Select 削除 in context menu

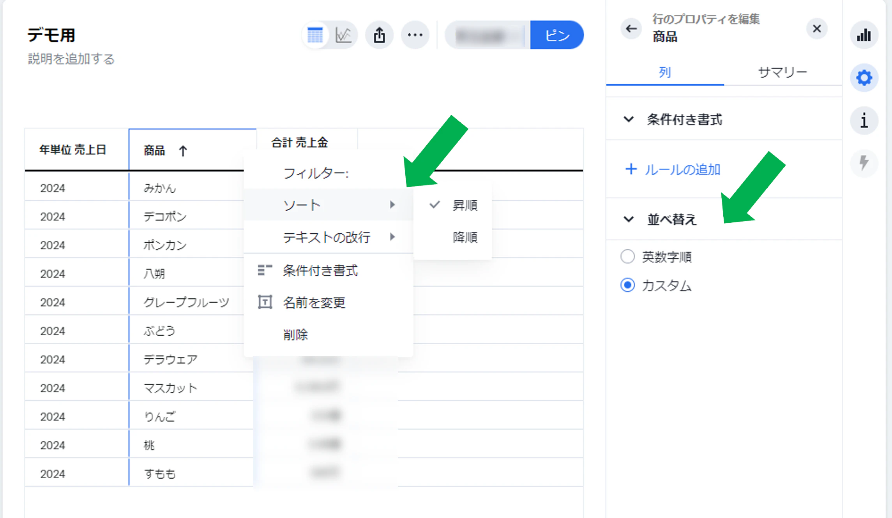coord(328,335)
